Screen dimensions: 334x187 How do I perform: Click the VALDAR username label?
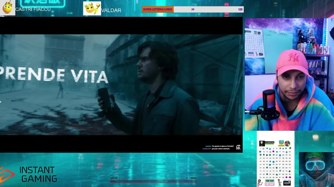(111, 10)
